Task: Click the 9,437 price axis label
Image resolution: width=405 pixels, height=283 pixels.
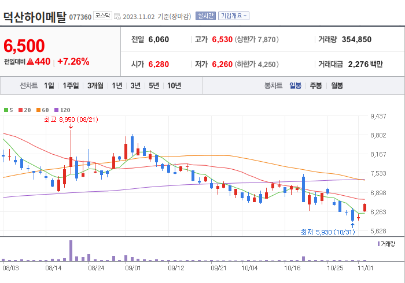Action: pyautogui.click(x=378, y=116)
